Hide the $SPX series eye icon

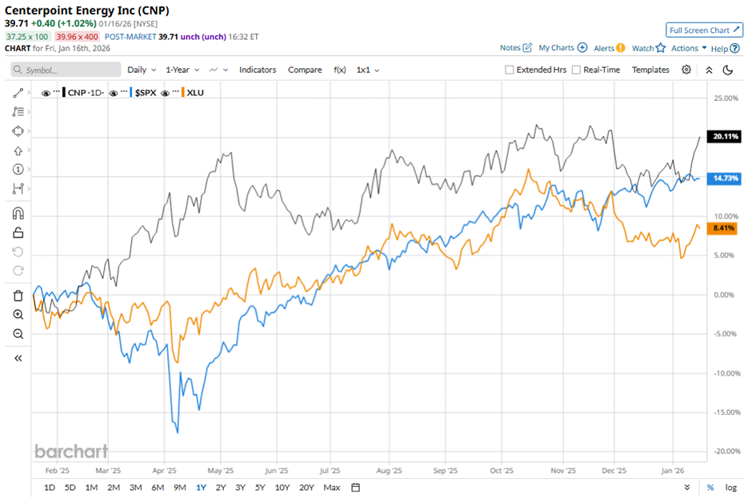pos(113,93)
